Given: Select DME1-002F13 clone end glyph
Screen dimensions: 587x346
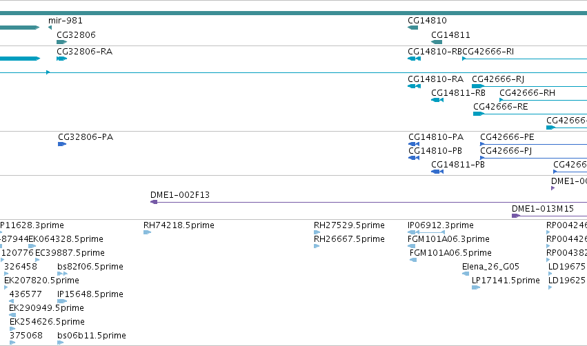Looking at the screenshot, I should (x=154, y=202).
